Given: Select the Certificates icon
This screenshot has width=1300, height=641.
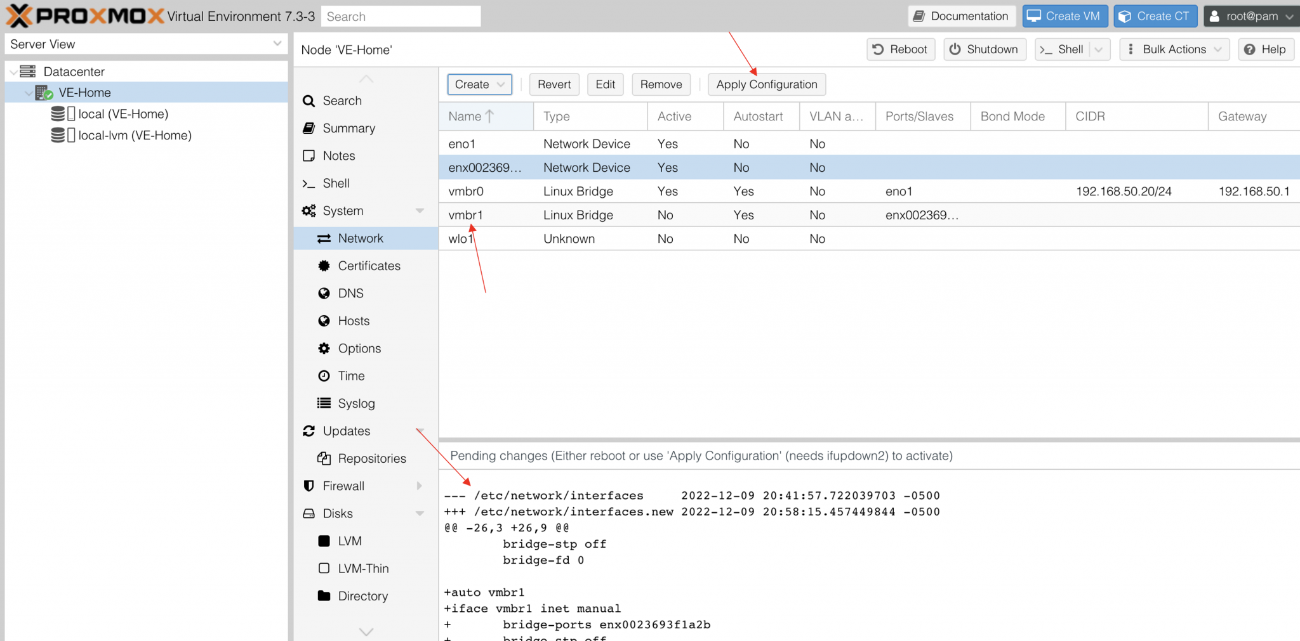Looking at the screenshot, I should point(324,266).
